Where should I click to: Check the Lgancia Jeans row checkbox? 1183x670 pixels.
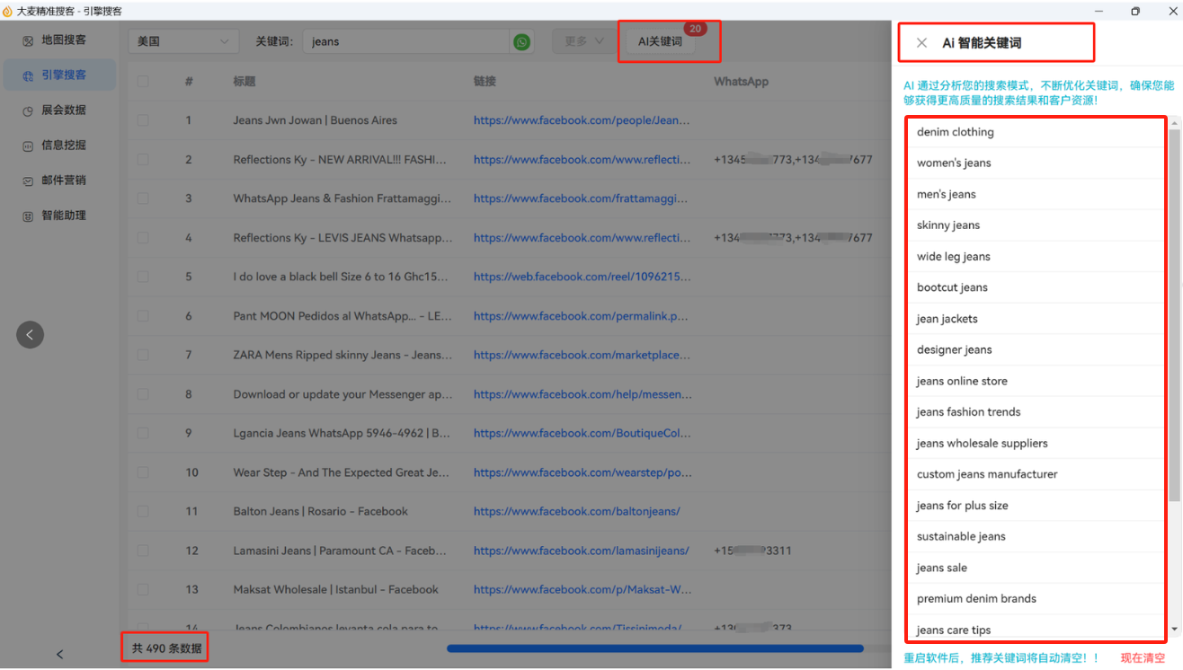[x=143, y=433]
